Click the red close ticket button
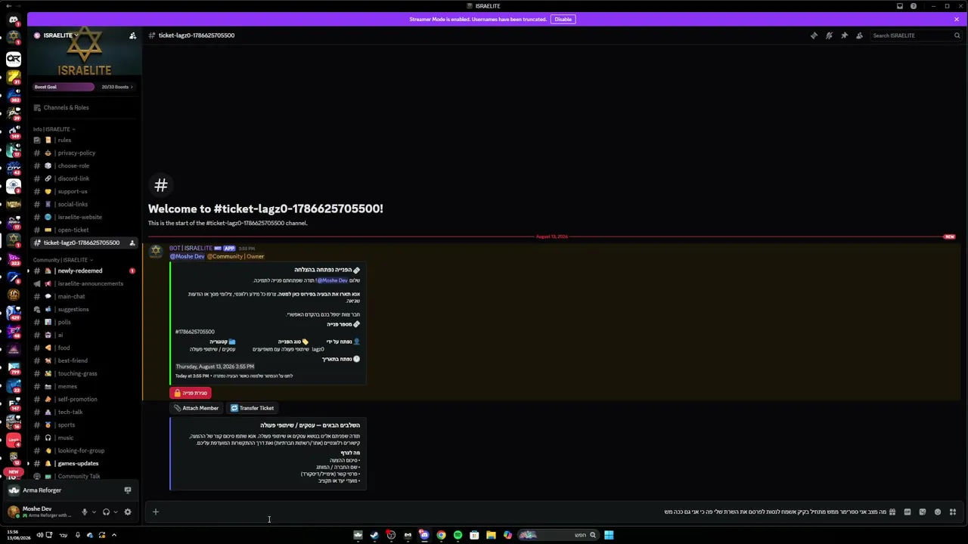This screenshot has width=968, height=544. point(191,393)
